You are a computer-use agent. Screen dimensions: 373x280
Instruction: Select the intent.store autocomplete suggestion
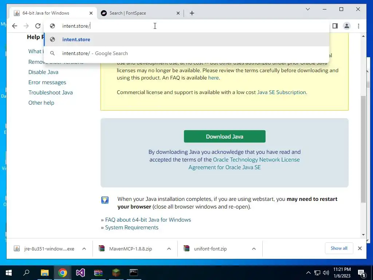tap(187, 39)
